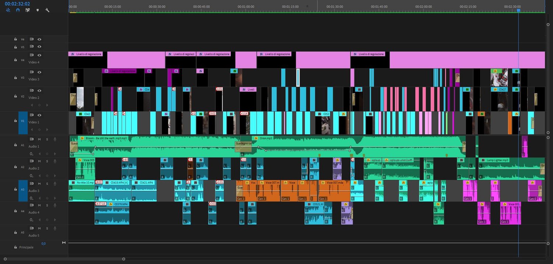Solo Audio 2 track with S button
Screen dimensions: 553x264
(x=47, y=161)
